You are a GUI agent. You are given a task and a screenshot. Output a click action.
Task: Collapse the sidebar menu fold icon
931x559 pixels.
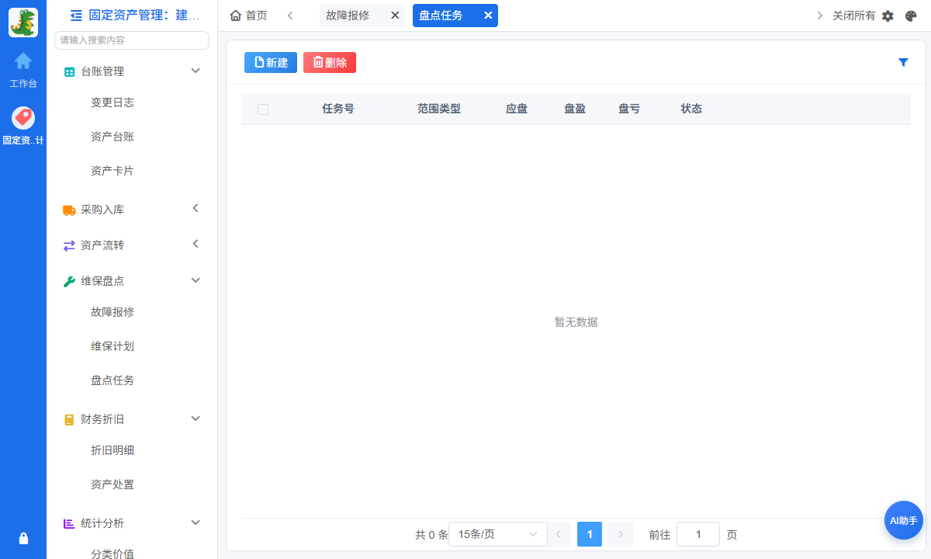pos(76,15)
